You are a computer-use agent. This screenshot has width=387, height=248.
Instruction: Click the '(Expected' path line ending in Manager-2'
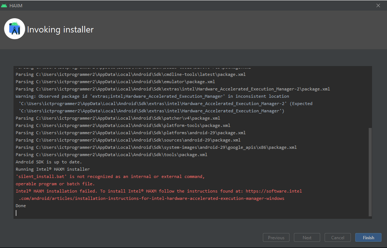(166, 104)
